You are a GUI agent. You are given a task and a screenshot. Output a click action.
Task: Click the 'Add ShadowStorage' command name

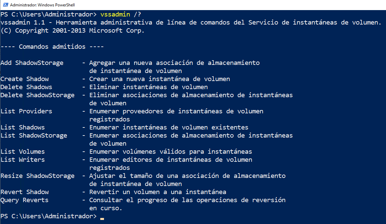(32, 63)
